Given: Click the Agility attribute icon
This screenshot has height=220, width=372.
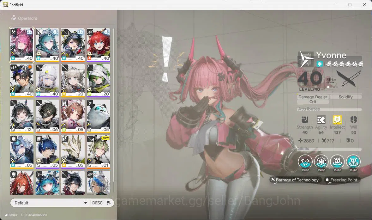Looking at the screenshot, I should [x=321, y=120].
